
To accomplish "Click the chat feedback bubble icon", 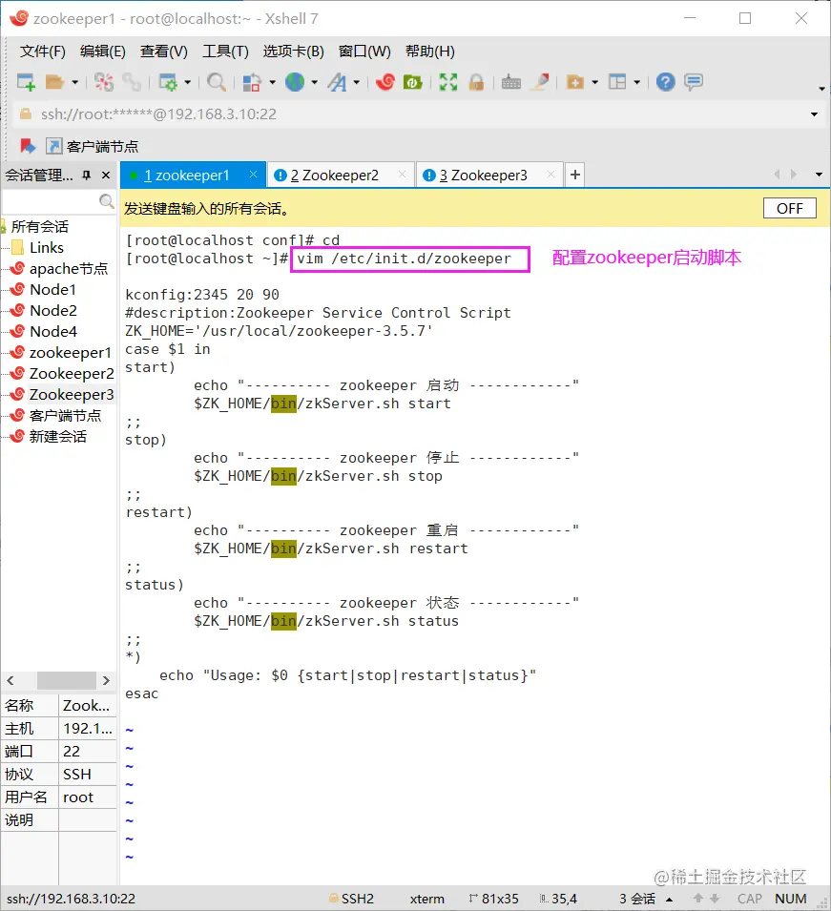I will [694, 82].
